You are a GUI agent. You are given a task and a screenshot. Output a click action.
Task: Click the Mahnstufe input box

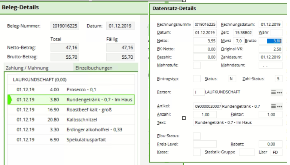point(197,65)
